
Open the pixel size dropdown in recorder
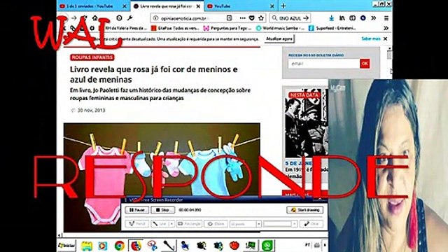tap(258, 224)
